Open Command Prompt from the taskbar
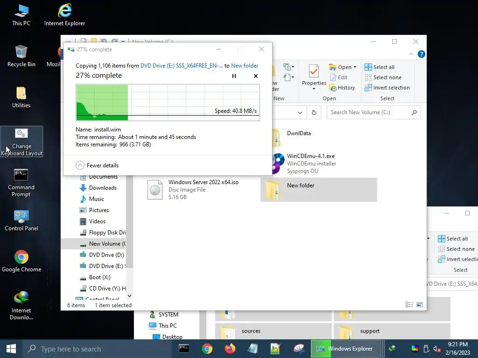Viewport: 478px width, 358px height. 184,349
